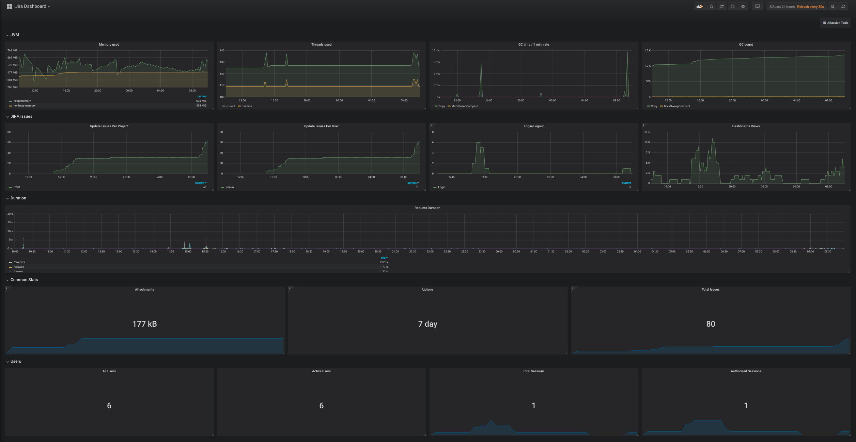The width and height of the screenshot is (856, 442).
Task: Open the Last 24 hours time picker
Action: [x=784, y=7]
